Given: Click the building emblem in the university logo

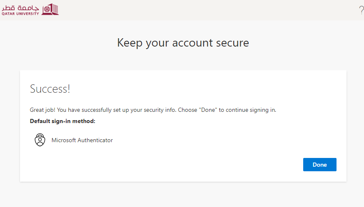Looking at the screenshot, I should click(50, 9).
